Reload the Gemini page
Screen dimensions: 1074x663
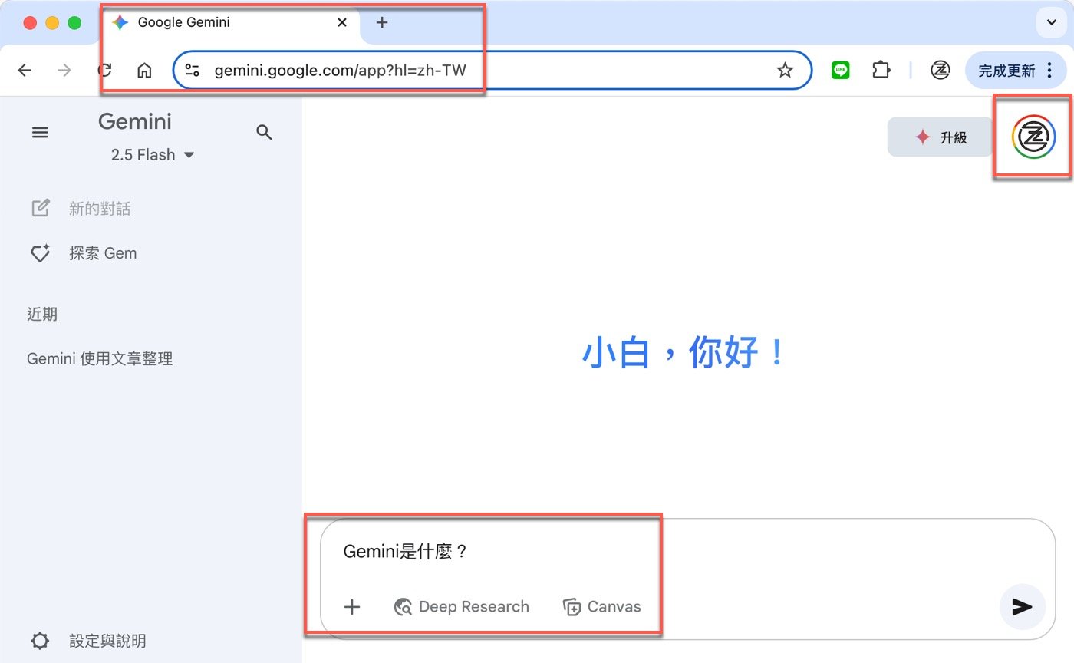105,71
